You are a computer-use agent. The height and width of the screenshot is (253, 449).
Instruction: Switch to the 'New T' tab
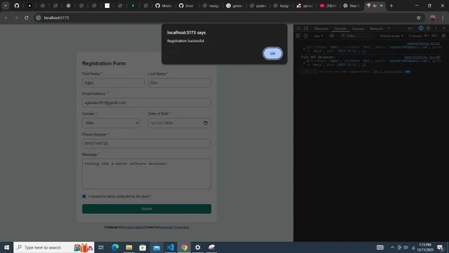tap(352, 5)
